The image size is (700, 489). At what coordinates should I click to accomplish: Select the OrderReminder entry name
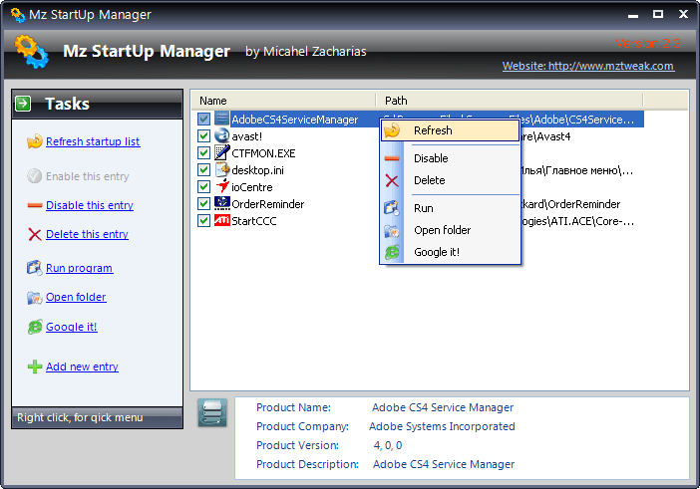(268, 204)
